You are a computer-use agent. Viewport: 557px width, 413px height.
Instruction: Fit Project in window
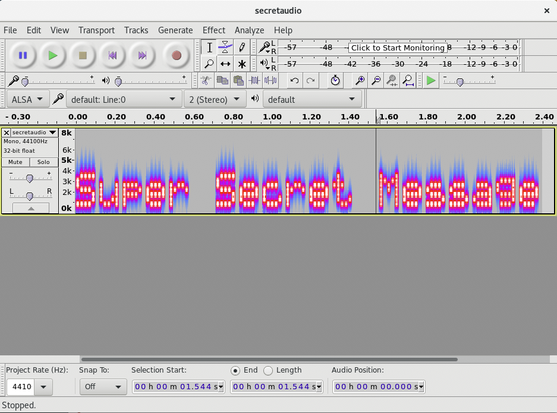(x=408, y=81)
